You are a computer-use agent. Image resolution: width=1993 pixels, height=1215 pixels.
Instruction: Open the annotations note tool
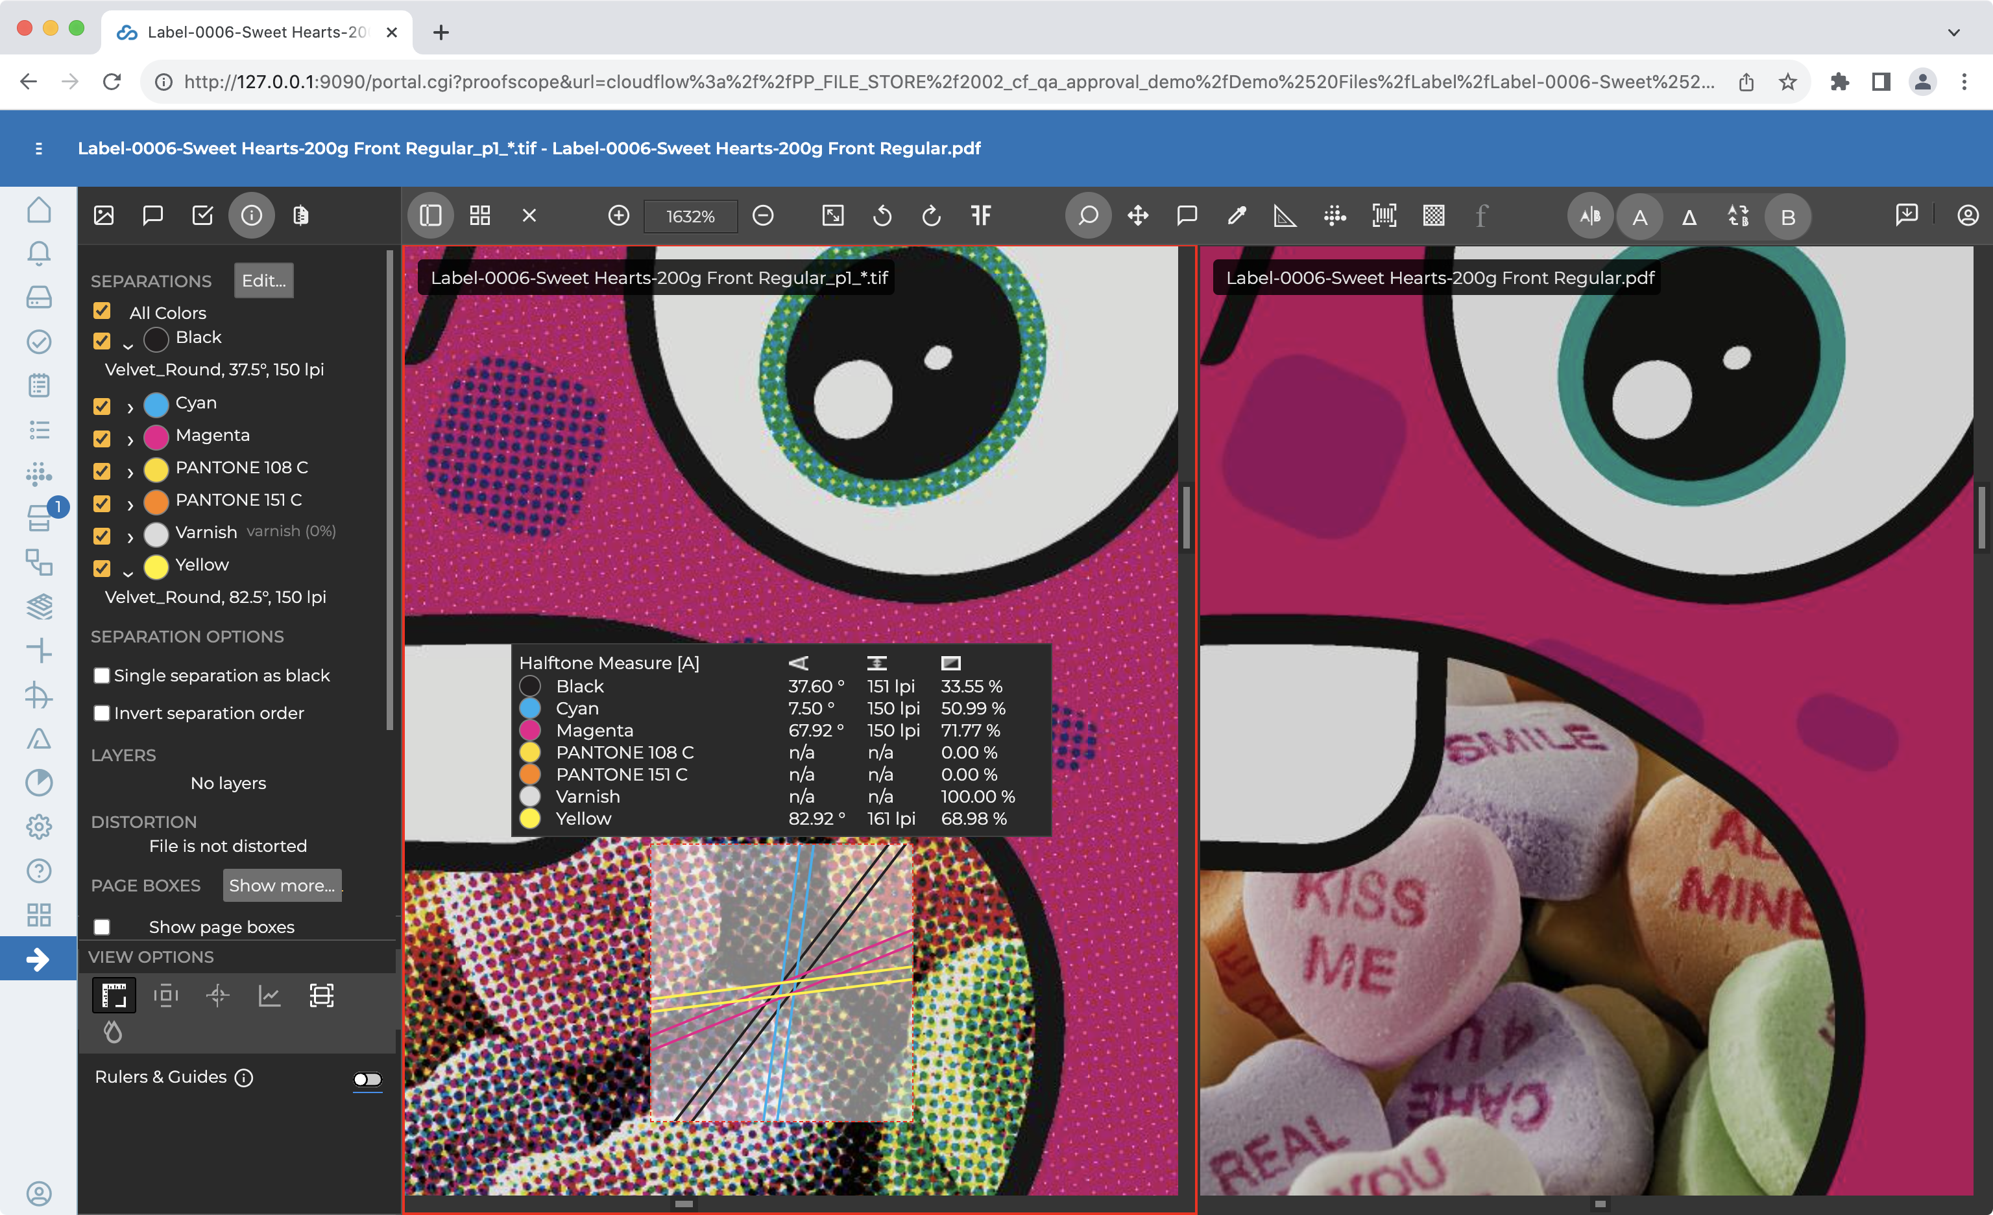point(1187,216)
